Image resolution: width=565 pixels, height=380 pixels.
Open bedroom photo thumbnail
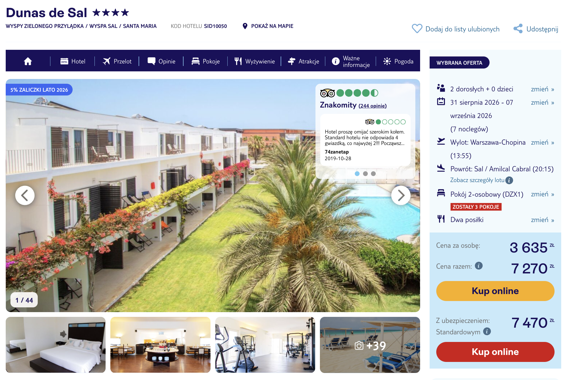point(56,345)
